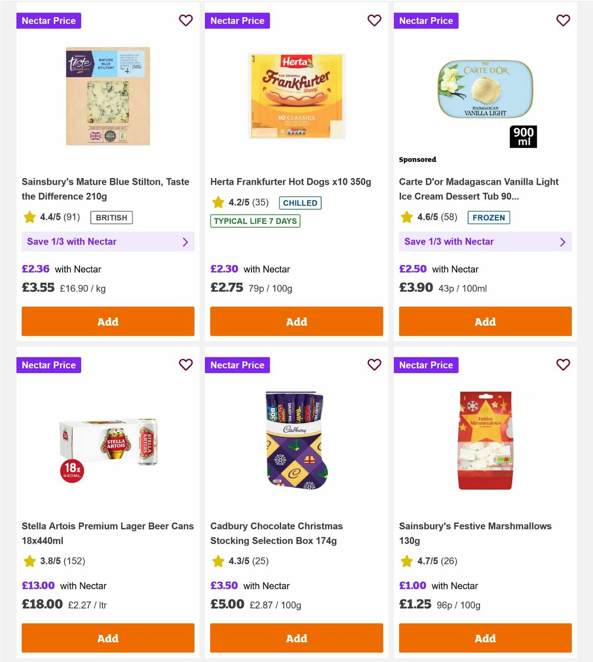Select the FROZEN tag on Carte D'or dessert

coord(489,218)
